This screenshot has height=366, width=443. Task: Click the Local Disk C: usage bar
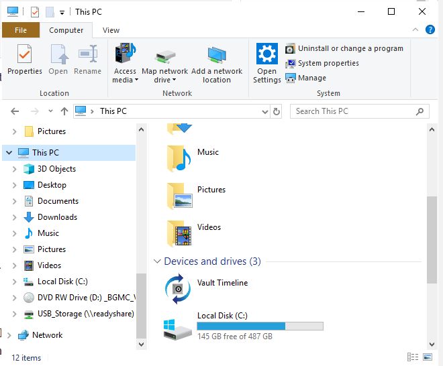tap(260, 326)
